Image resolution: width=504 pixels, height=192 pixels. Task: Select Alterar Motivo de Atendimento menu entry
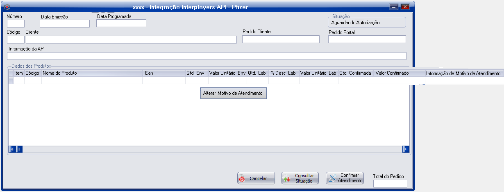pyautogui.click(x=233, y=94)
